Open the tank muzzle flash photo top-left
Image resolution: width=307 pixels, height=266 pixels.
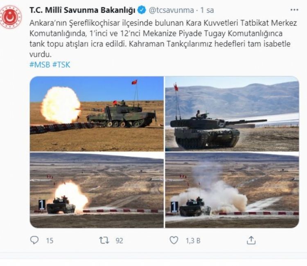[97, 114]
